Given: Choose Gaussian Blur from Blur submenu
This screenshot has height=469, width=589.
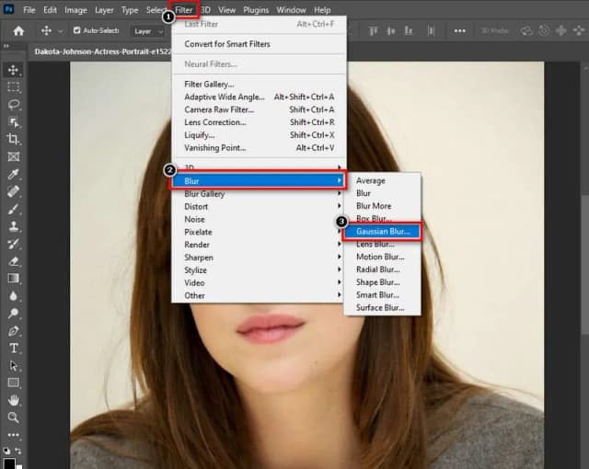Looking at the screenshot, I should pyautogui.click(x=383, y=231).
